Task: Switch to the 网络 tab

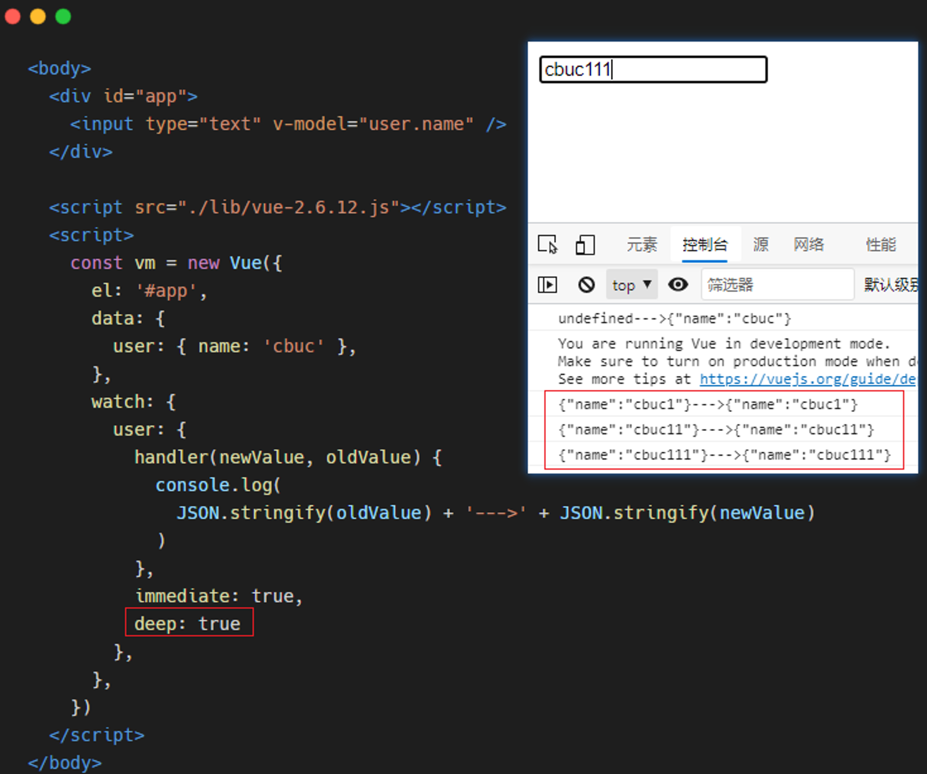Action: point(809,244)
